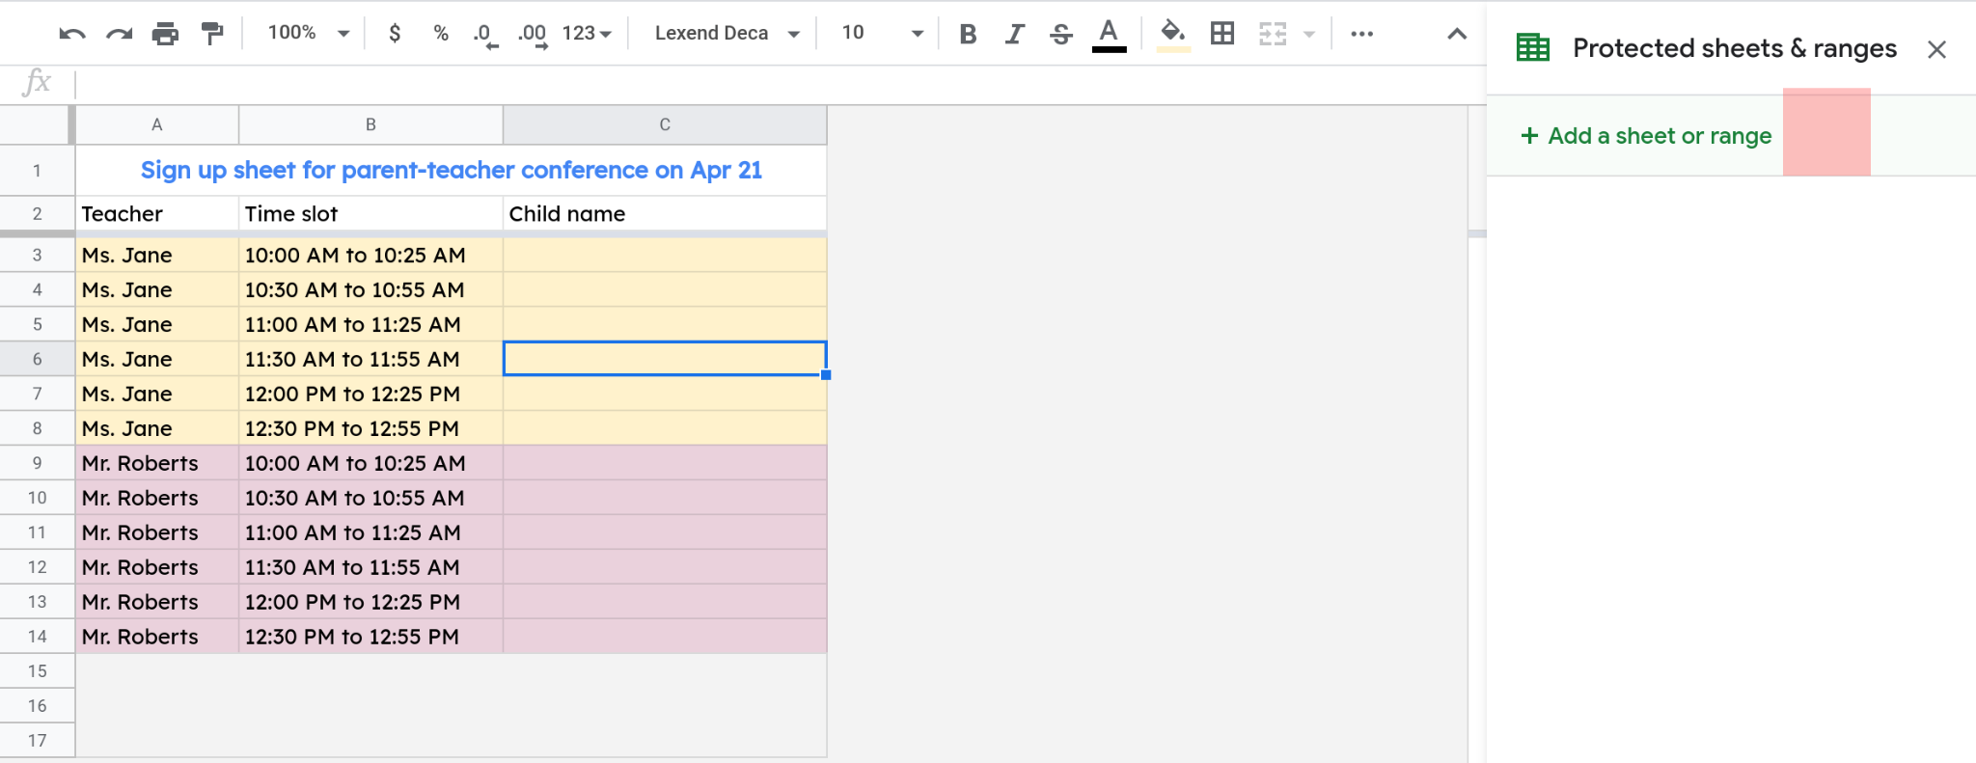The width and height of the screenshot is (1976, 763).
Task: Close the Protected sheets & ranges panel
Action: (x=1936, y=49)
